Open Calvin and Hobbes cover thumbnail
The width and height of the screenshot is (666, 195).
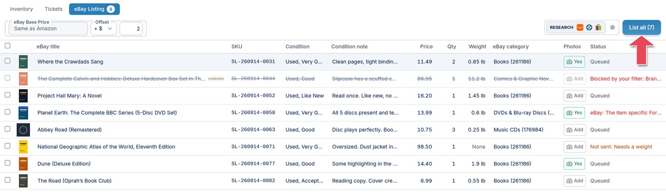(x=23, y=79)
